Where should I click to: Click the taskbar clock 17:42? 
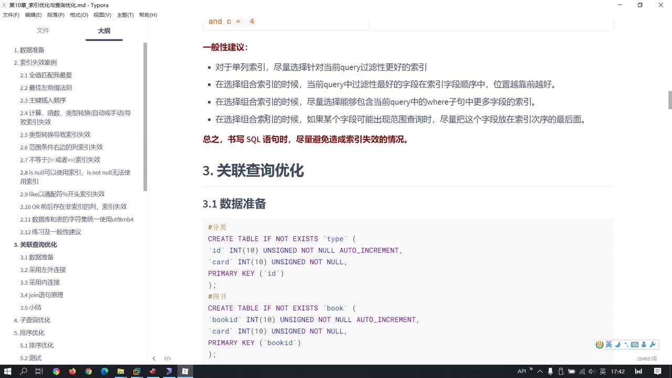coord(618,371)
